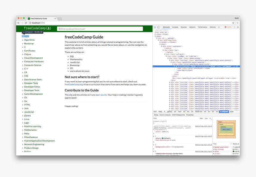Activate the inspect element picker icon
Viewport: 256px width, 177px height.
tap(155, 27)
